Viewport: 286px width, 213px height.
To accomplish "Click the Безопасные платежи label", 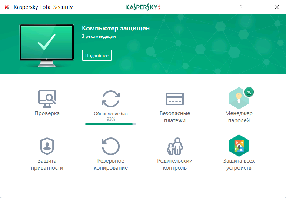I will [175, 117].
